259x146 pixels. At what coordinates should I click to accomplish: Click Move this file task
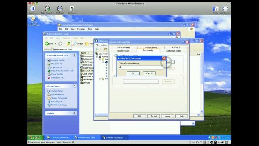[57, 64]
